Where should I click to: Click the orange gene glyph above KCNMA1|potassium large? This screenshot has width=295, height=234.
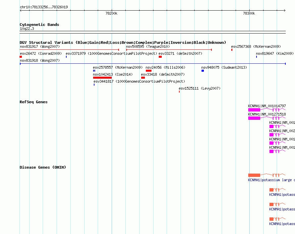(x=267, y=175)
